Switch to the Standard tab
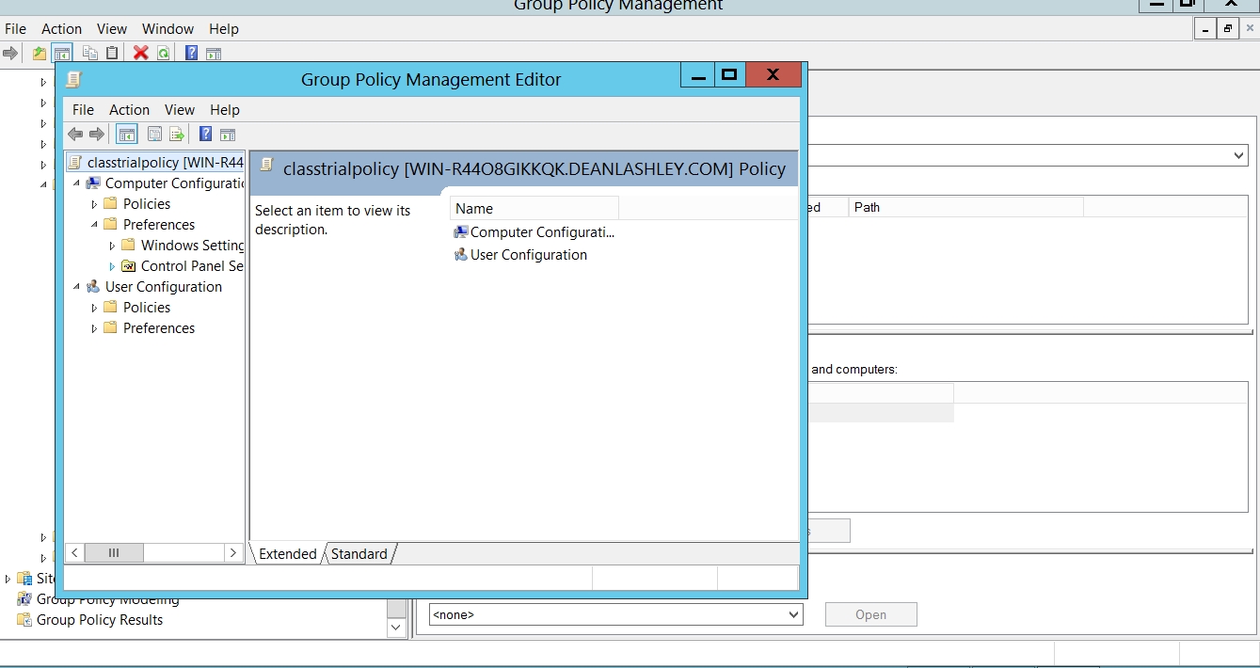This screenshot has height=668, width=1260. click(x=359, y=553)
